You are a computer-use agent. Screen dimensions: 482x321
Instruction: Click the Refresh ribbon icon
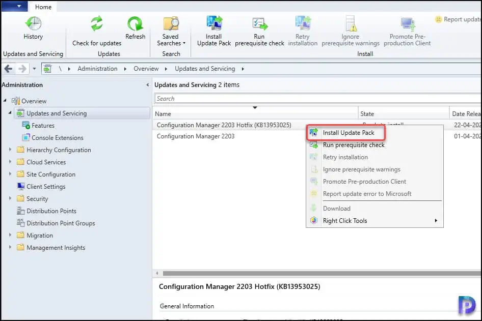[135, 23]
